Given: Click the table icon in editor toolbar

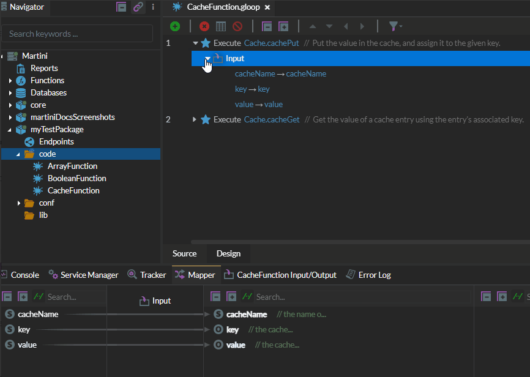Looking at the screenshot, I should (x=221, y=26).
